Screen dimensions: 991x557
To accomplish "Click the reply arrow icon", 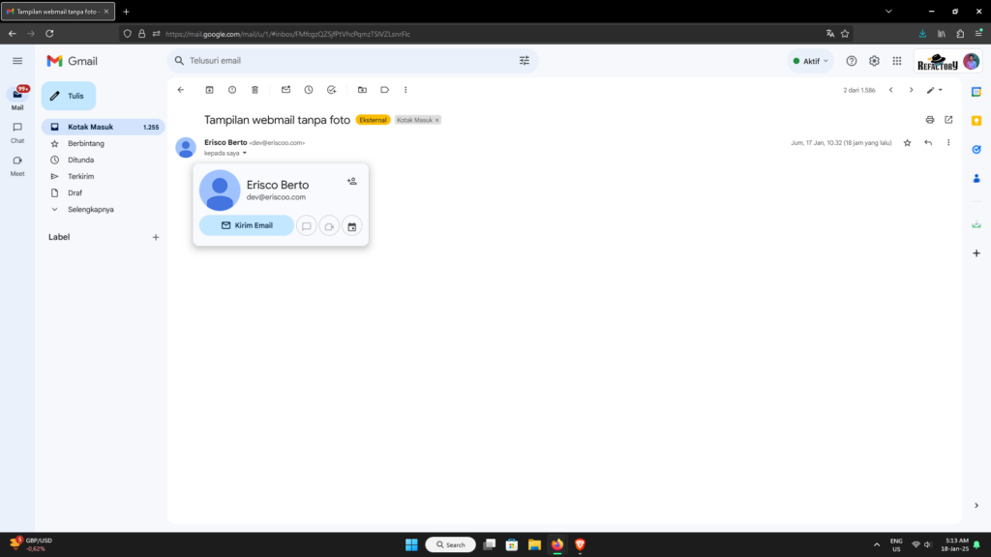I will tap(928, 143).
